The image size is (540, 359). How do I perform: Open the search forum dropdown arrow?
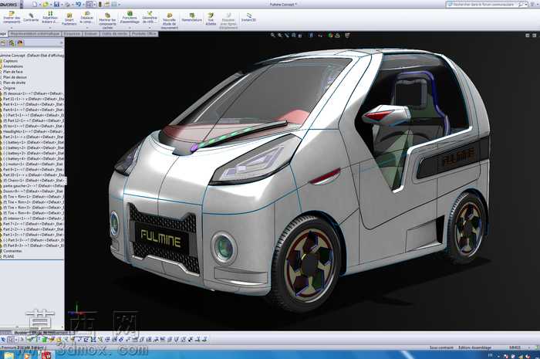point(526,4)
